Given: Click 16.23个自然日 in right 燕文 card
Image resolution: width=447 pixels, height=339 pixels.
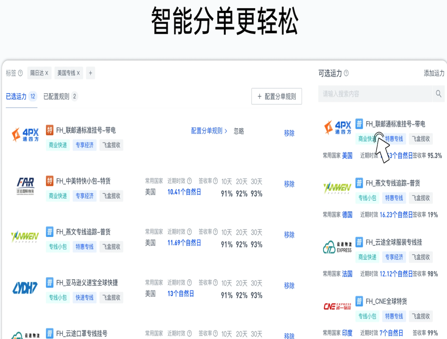Looking at the screenshot, I should 396,215.
